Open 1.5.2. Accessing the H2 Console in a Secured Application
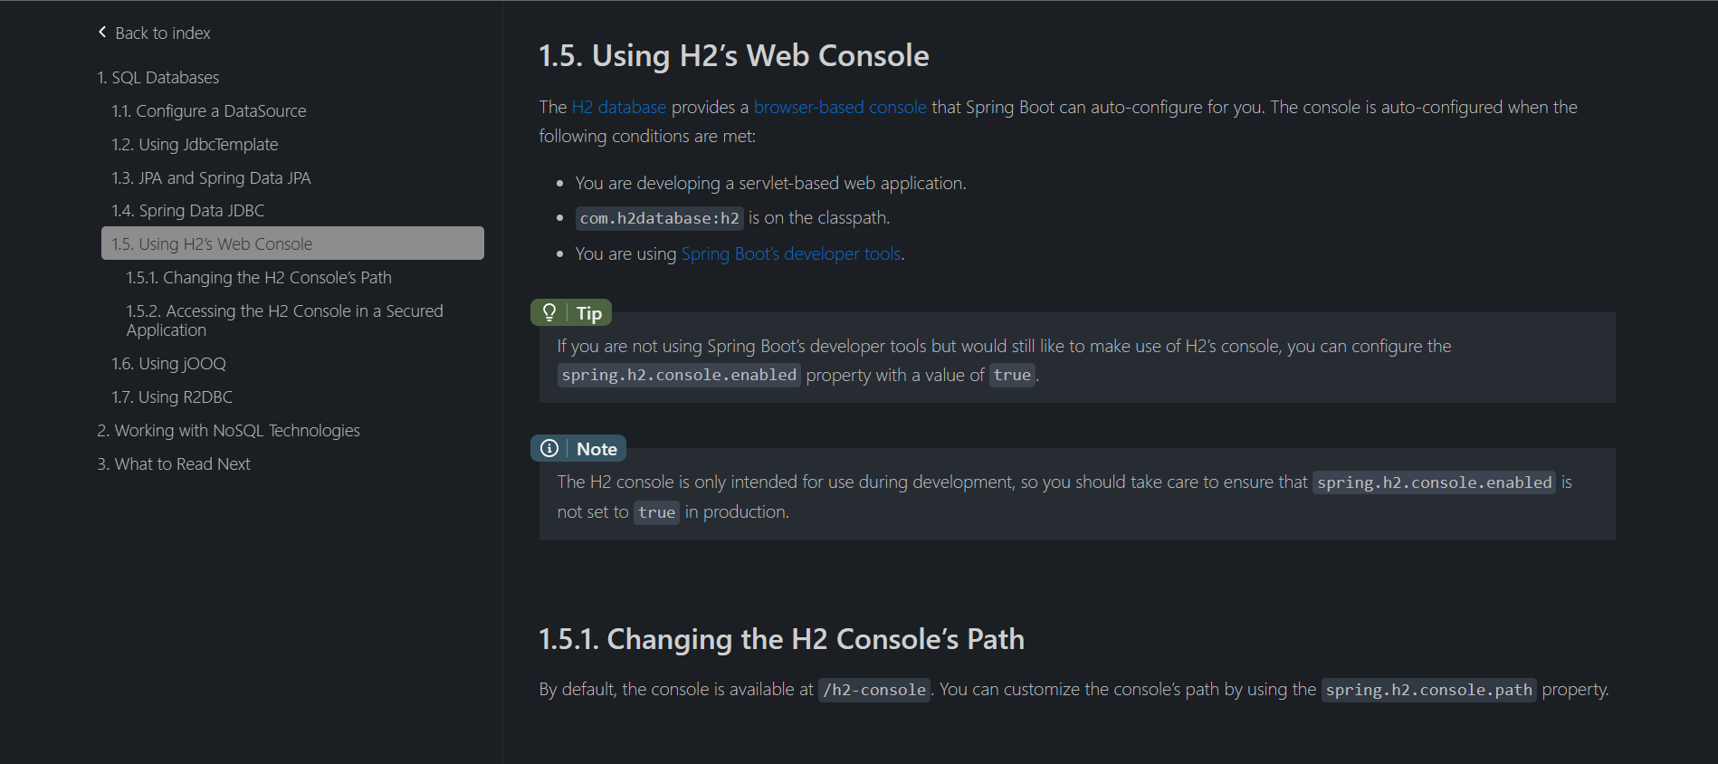Image resolution: width=1718 pixels, height=764 pixels. coord(285,320)
